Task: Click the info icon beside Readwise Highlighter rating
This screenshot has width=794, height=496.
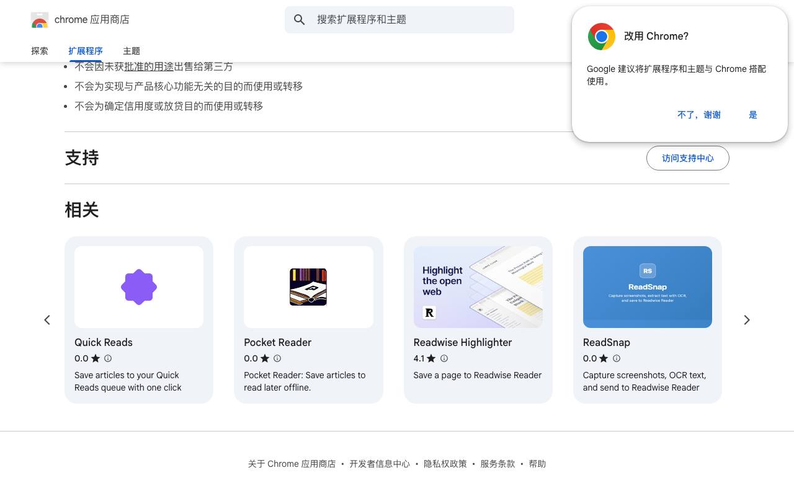Action: click(444, 358)
